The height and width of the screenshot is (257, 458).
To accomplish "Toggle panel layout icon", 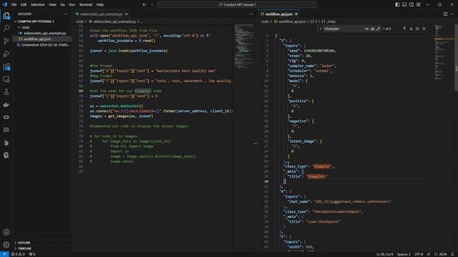I will [x=404, y=5].
